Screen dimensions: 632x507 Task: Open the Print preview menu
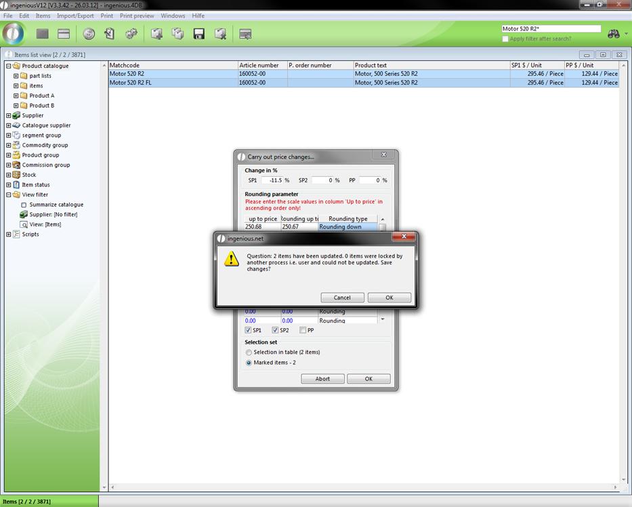pos(137,16)
